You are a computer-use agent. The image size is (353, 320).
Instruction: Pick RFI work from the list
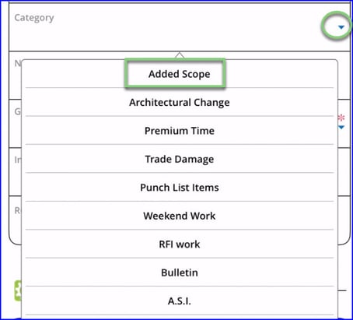[x=180, y=244]
